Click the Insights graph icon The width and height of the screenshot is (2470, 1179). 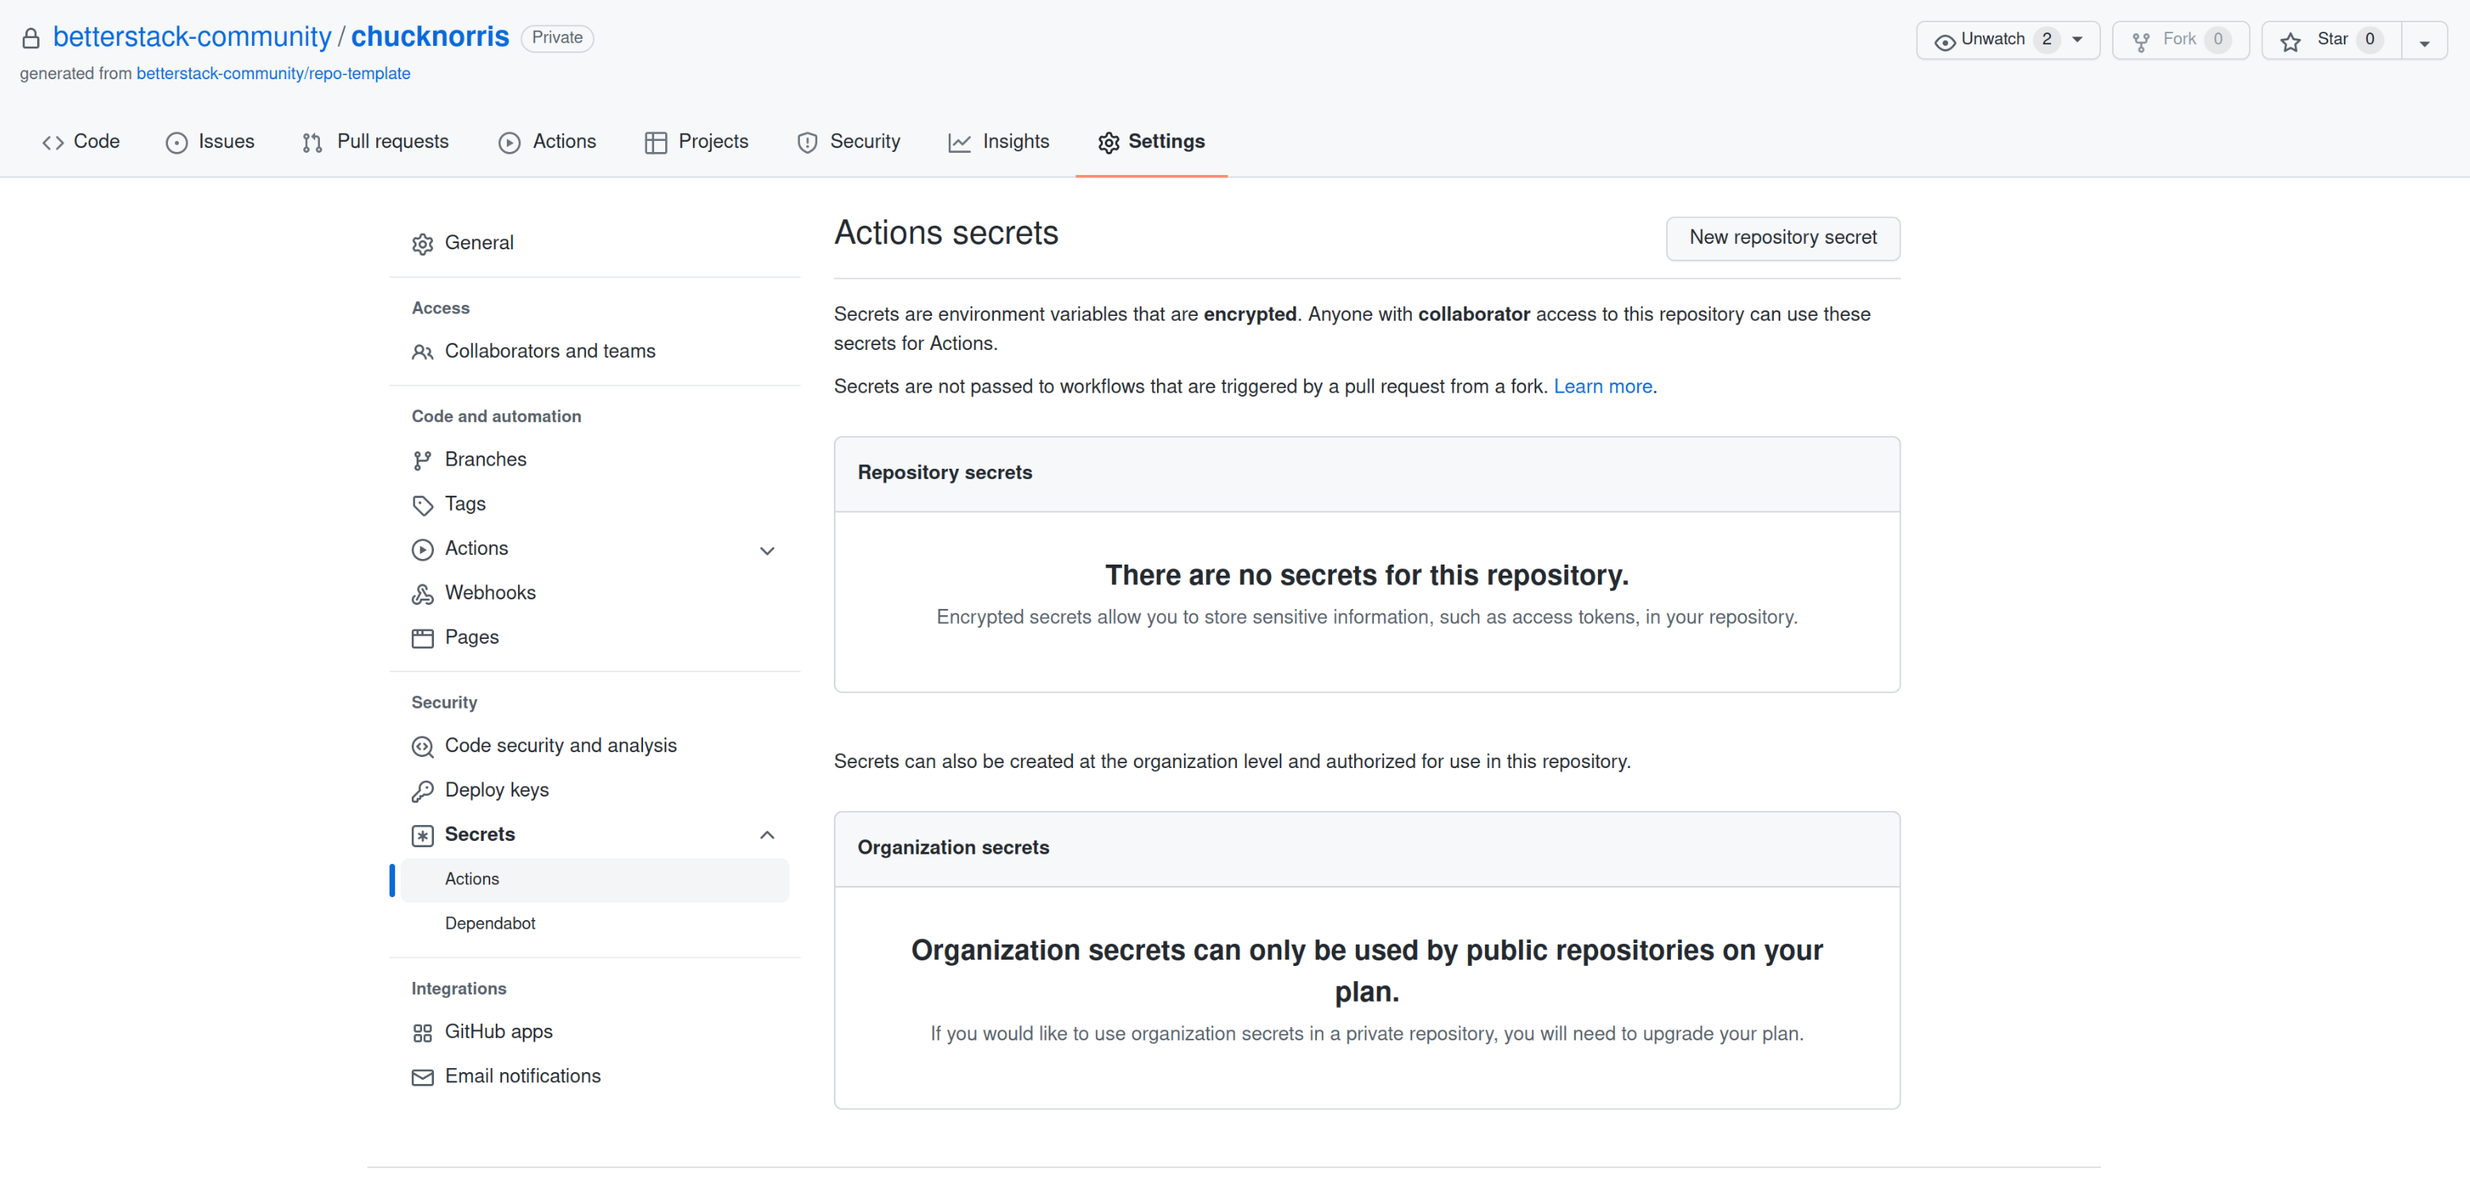pyautogui.click(x=959, y=141)
